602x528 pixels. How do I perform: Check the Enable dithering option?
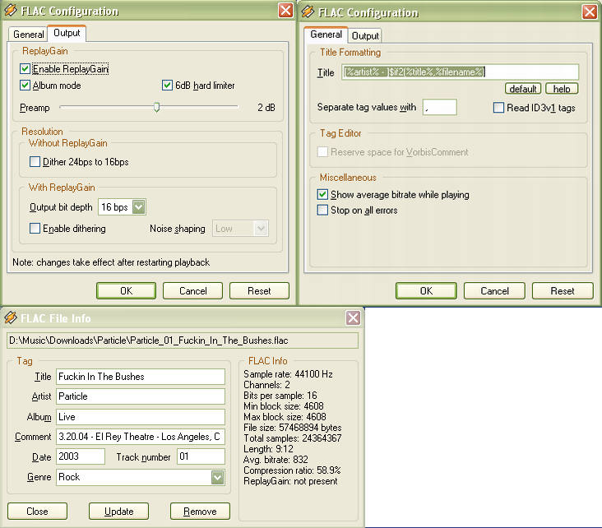(x=35, y=229)
